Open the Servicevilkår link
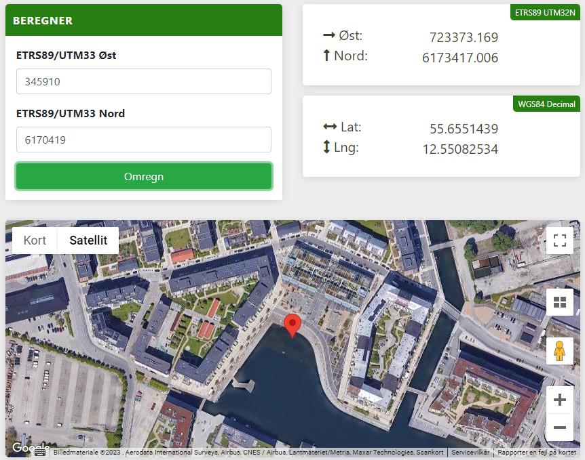This screenshot has width=585, height=460. (470, 452)
